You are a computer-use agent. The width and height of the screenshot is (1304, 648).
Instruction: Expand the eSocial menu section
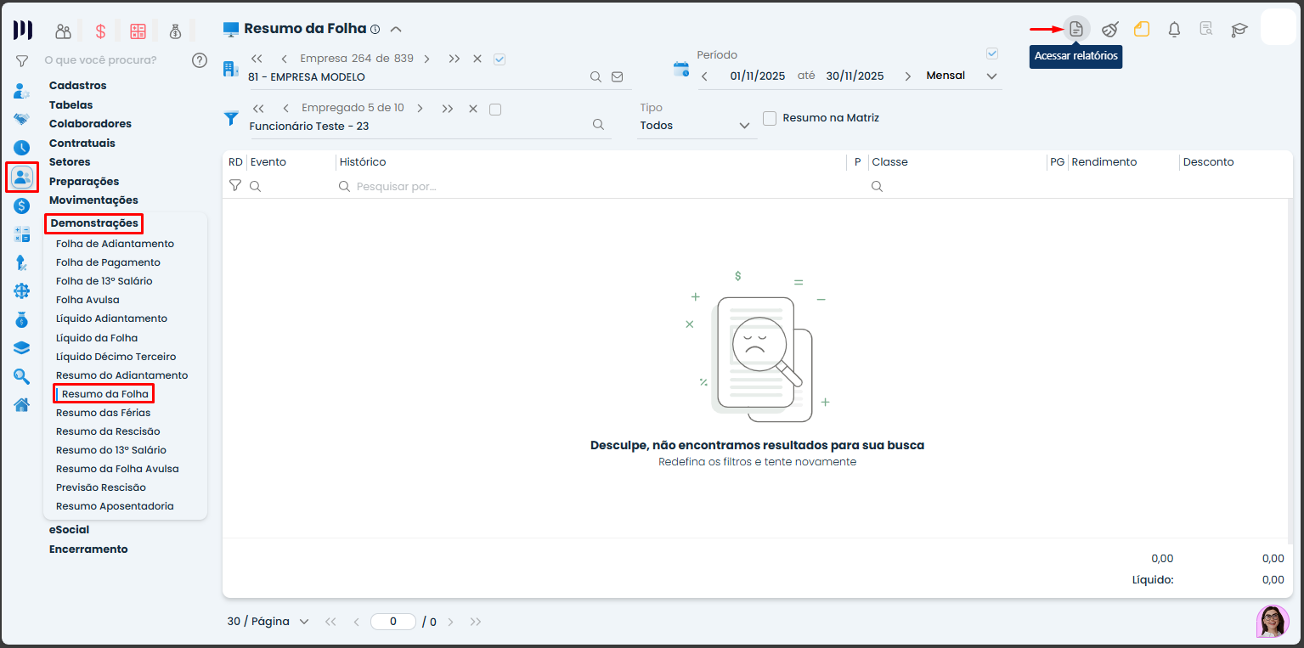69,530
